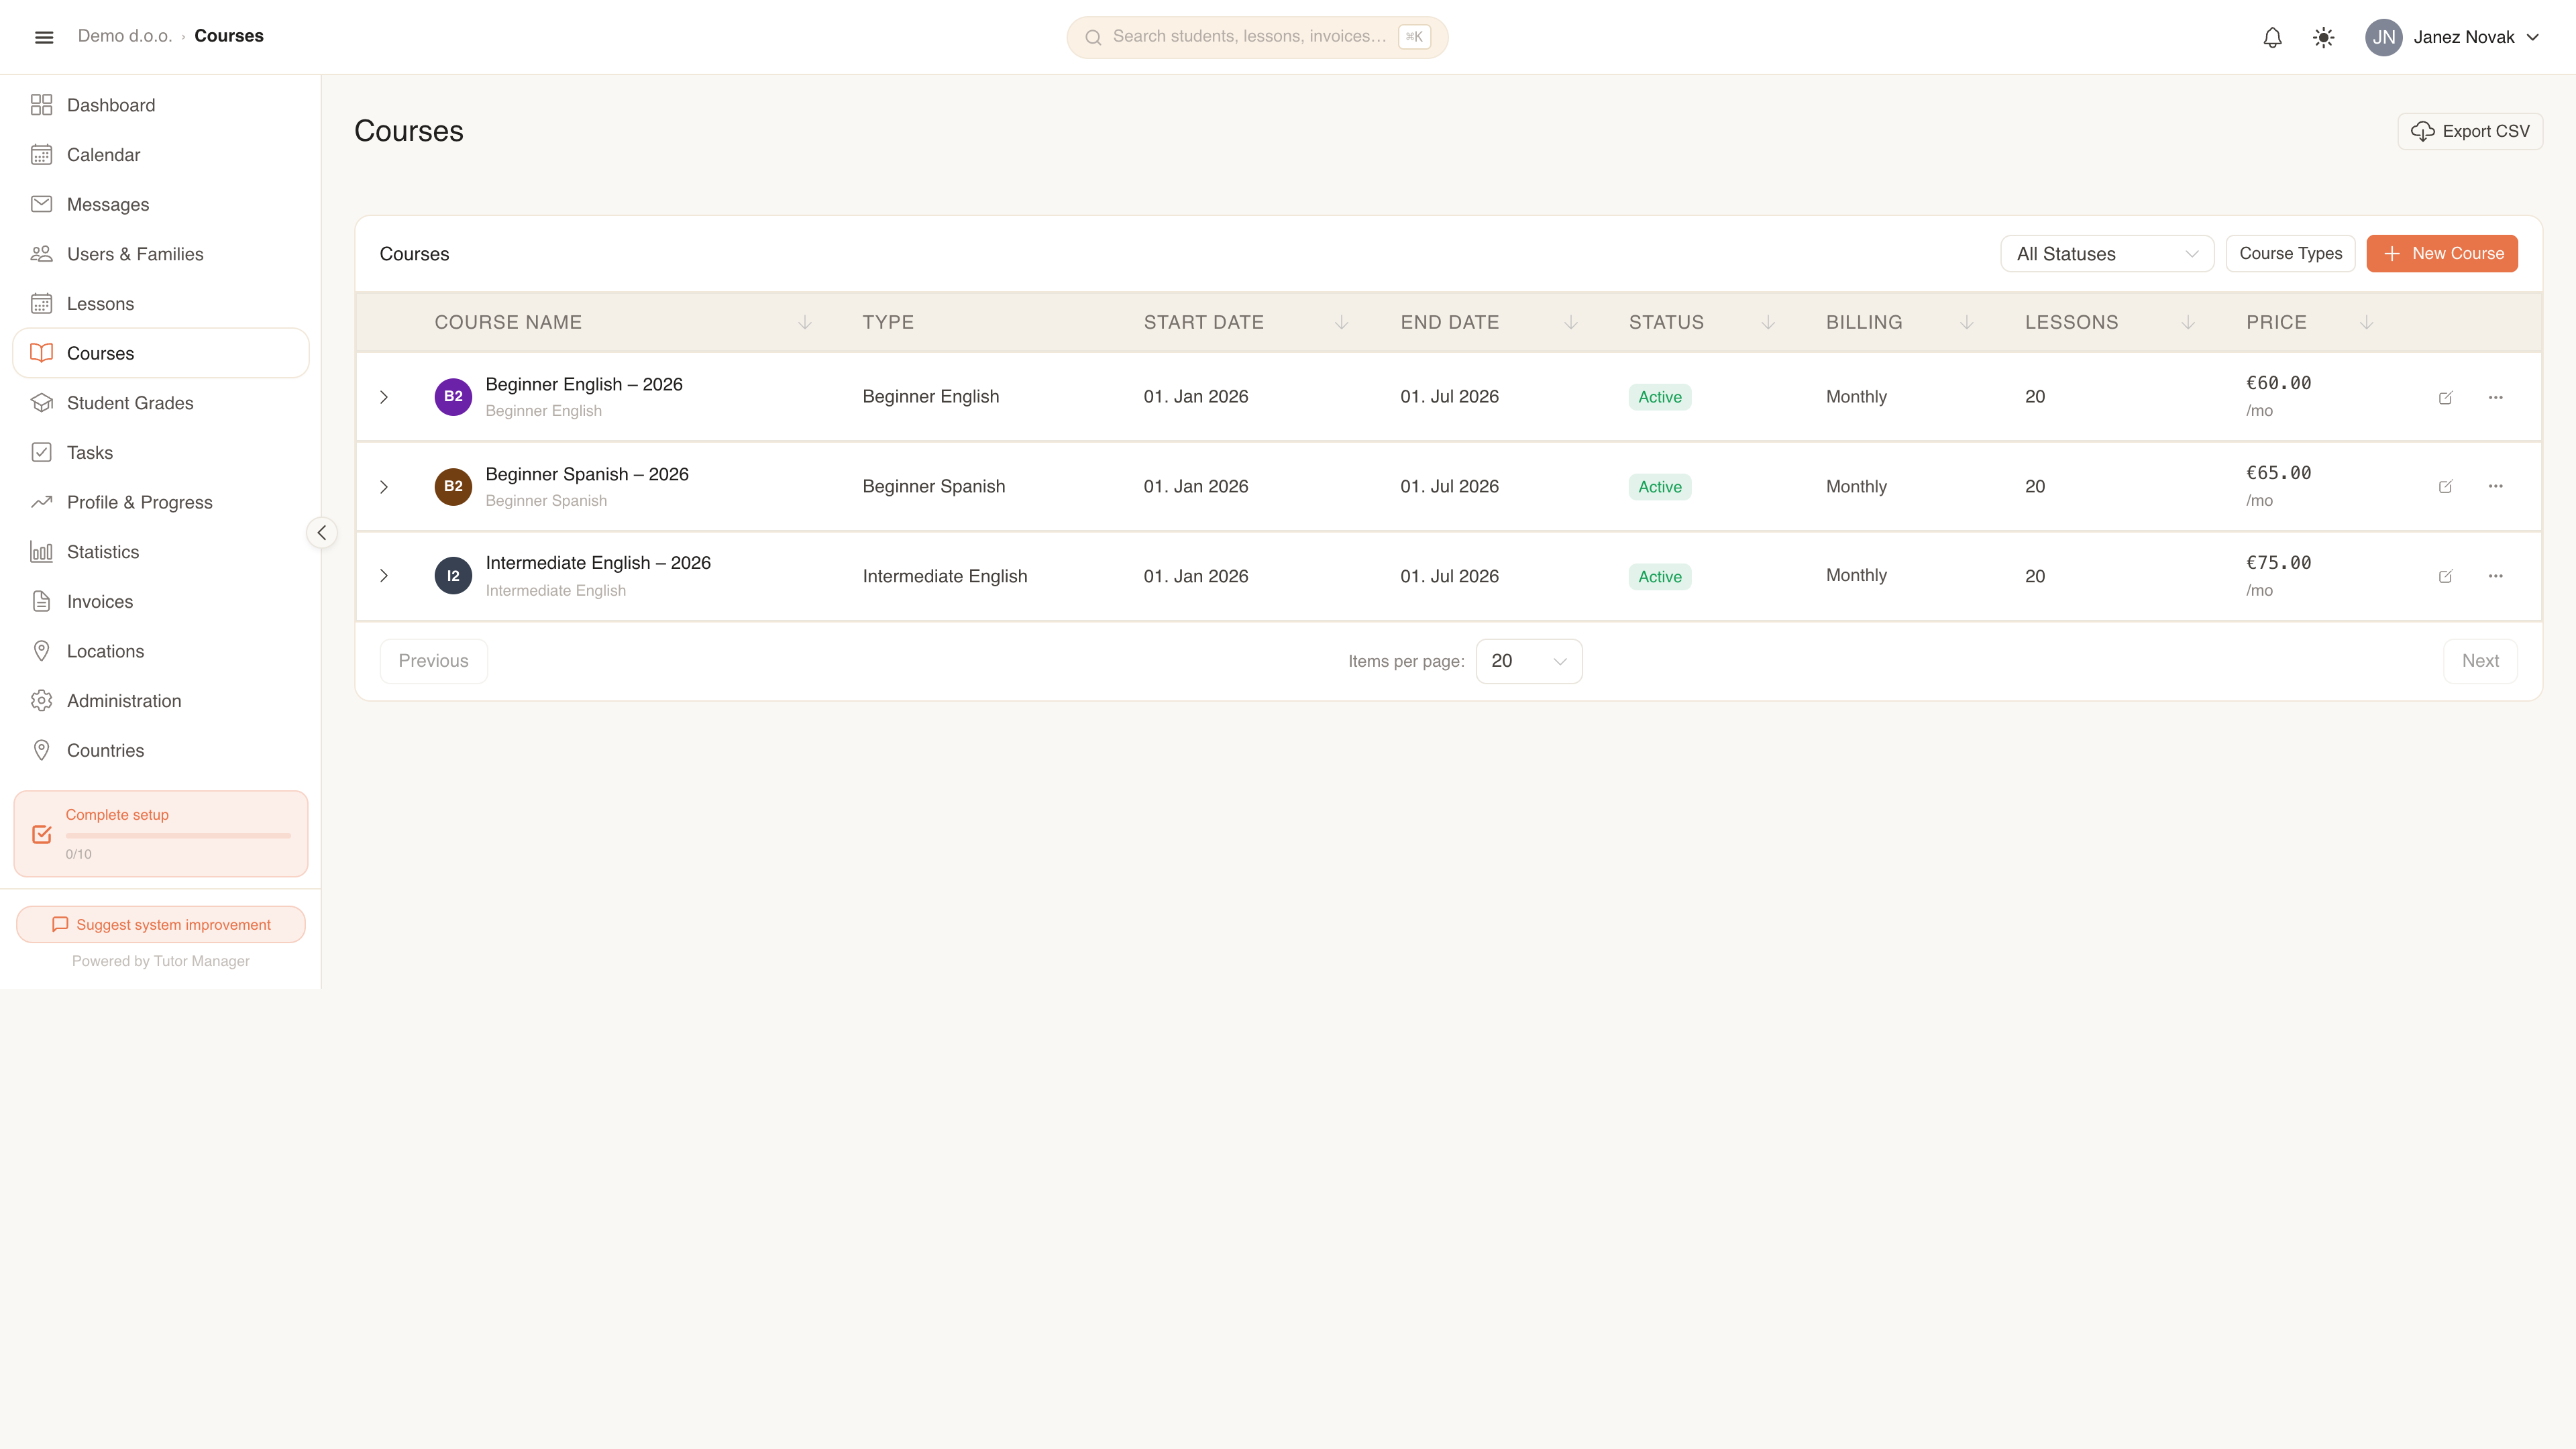Image resolution: width=2576 pixels, height=1449 pixels.
Task: Expand the Intermediate English – 2026 row
Action: point(384,576)
